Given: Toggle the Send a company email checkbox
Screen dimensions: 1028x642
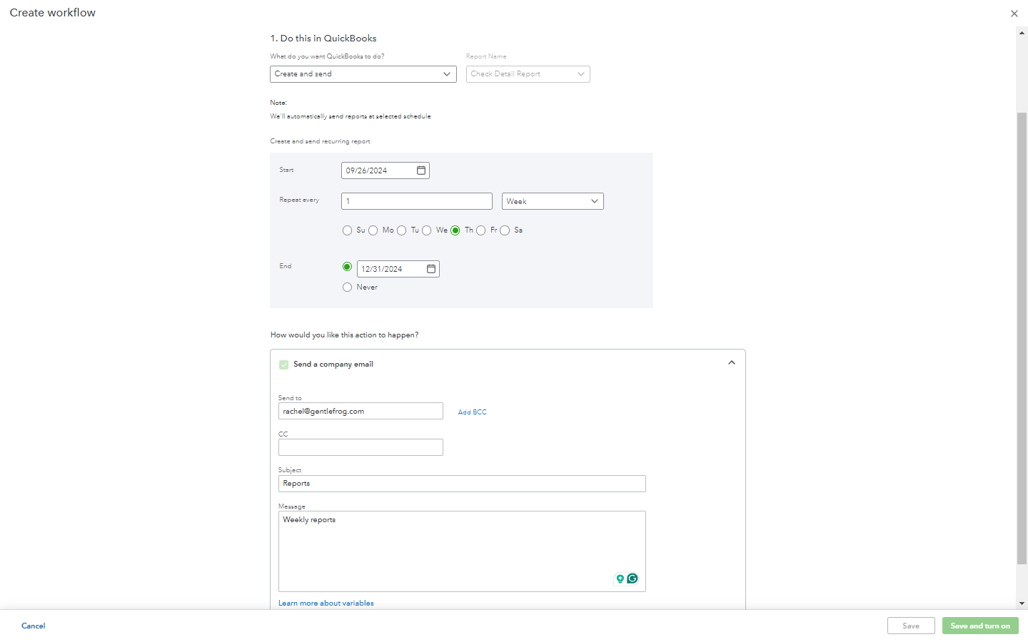Looking at the screenshot, I should (x=283, y=365).
